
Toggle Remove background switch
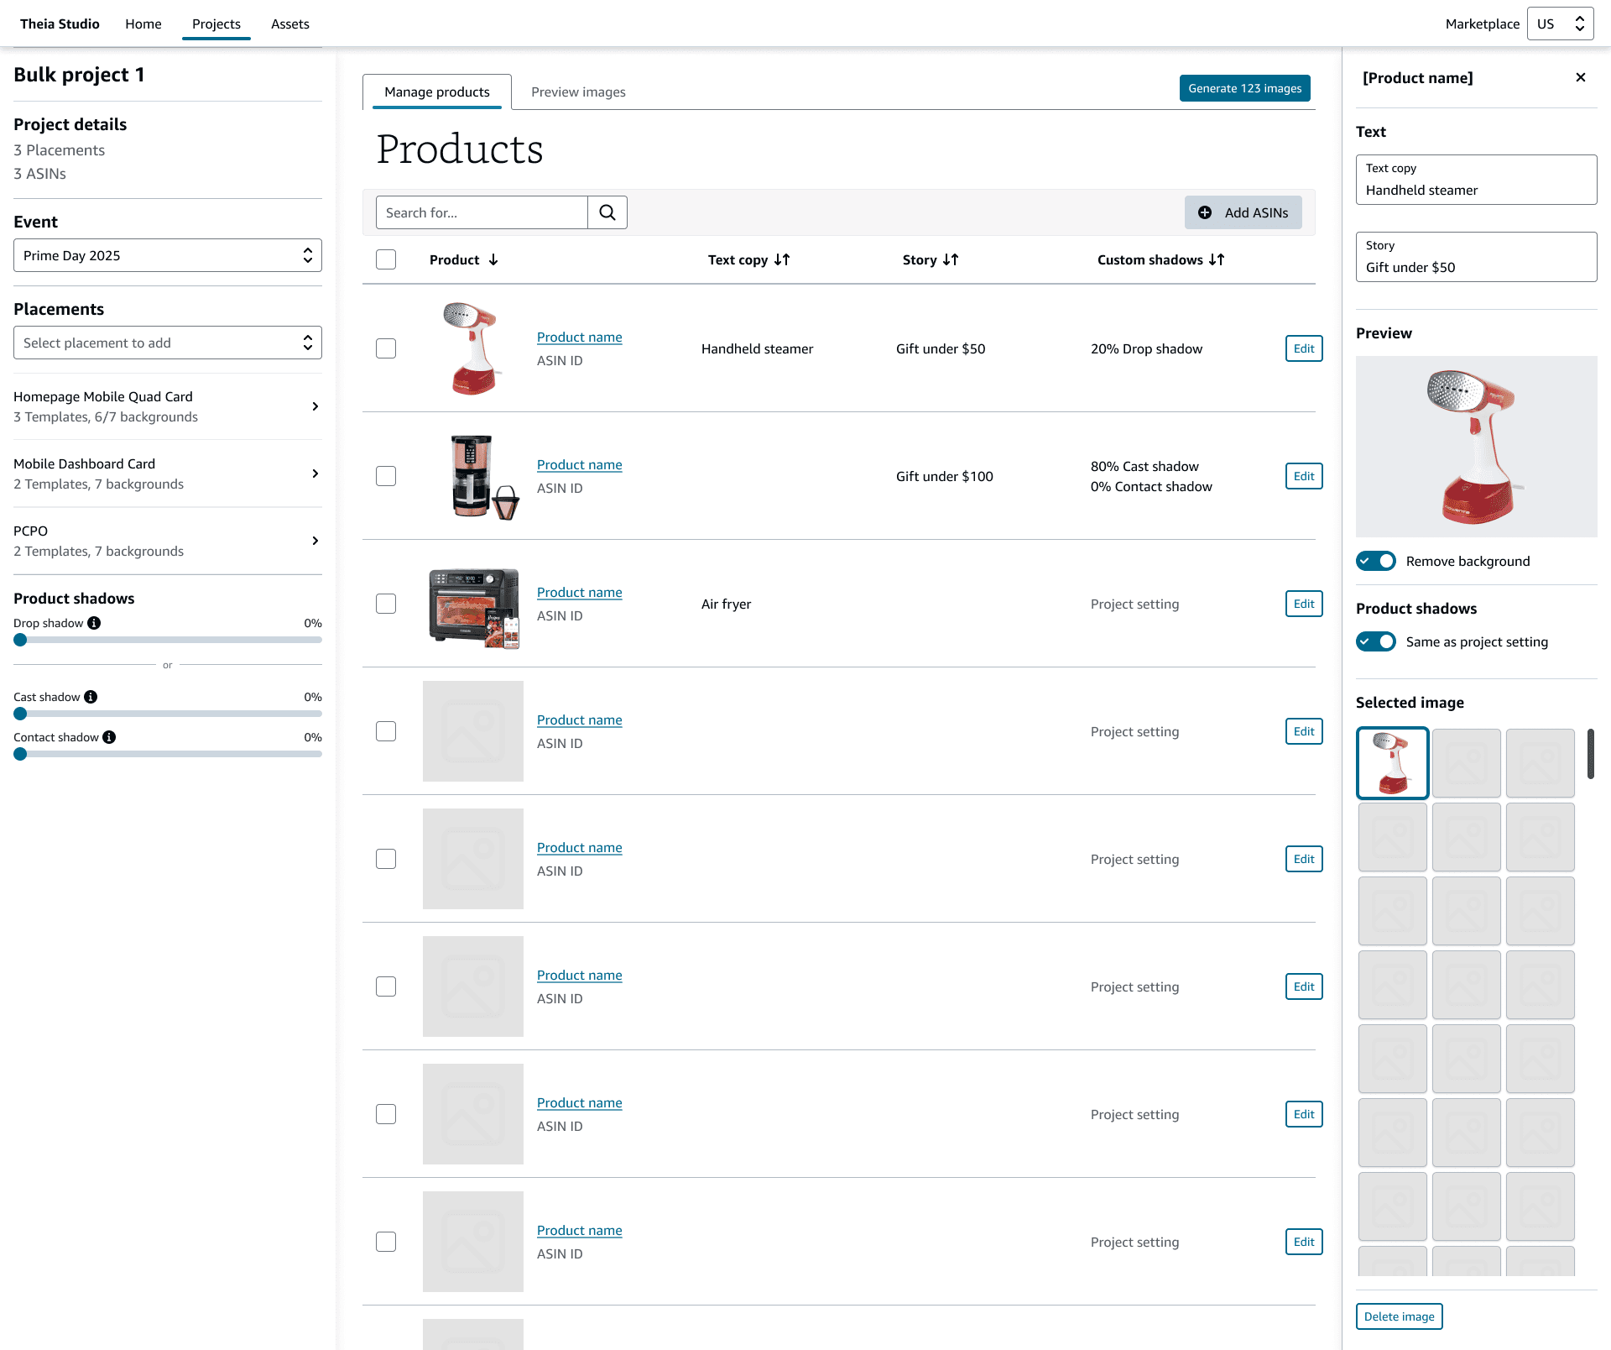tap(1376, 561)
